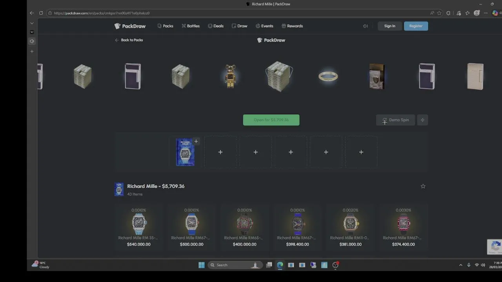The image size is (502, 282).
Task: Favorite the Richard Mille pack with the star
Action: (423, 186)
